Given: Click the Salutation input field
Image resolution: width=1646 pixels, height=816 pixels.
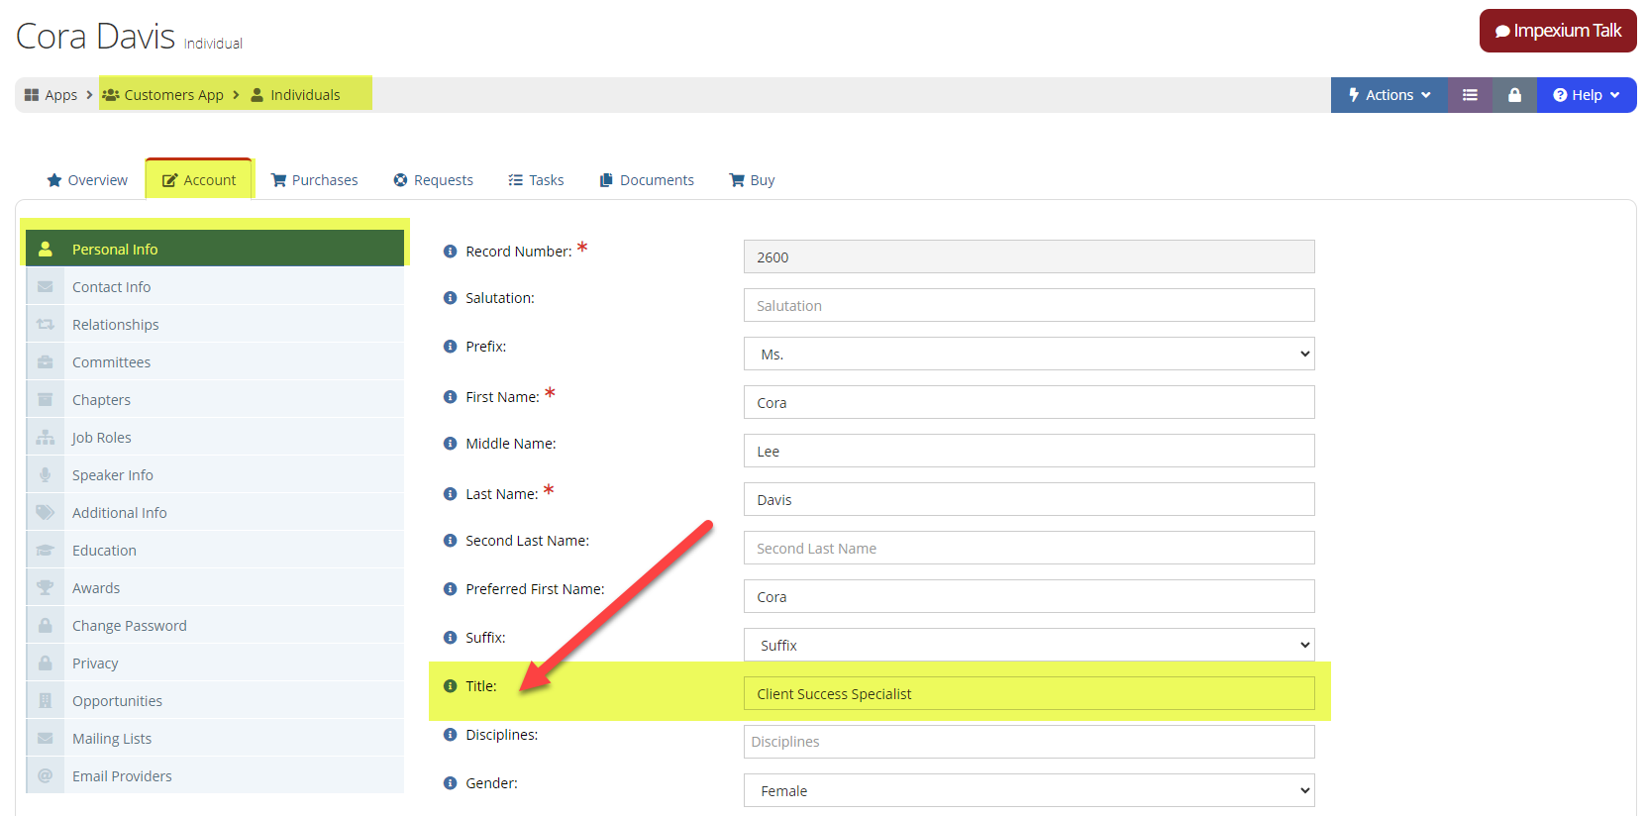Looking at the screenshot, I should pyautogui.click(x=1029, y=305).
